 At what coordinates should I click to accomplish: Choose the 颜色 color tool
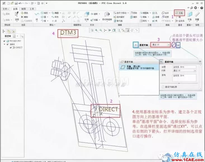click(x=25, y=13)
